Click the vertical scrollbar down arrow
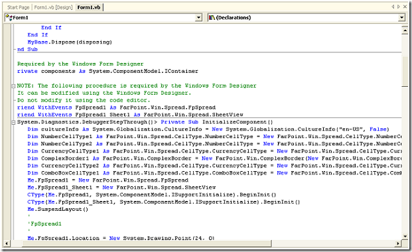The image size is (412, 252). click(405, 236)
